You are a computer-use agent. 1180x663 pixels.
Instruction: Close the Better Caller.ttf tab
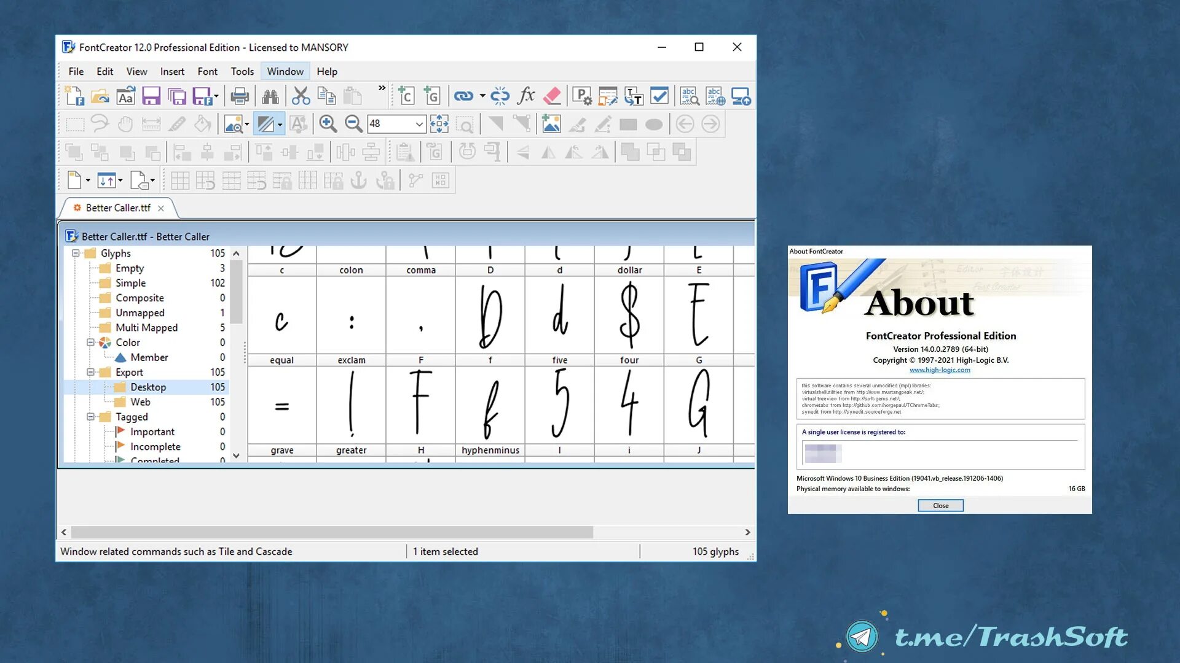pos(161,208)
